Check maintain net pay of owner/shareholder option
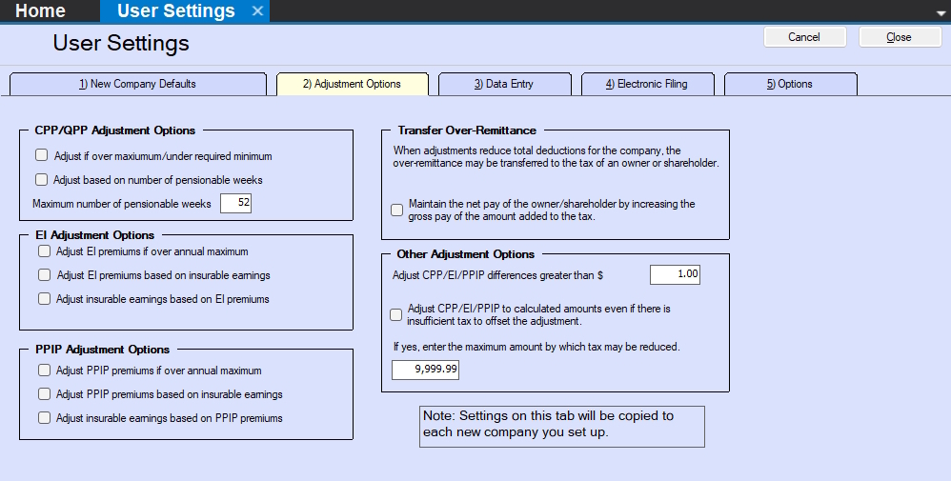The height and width of the screenshot is (481, 951). coord(397,210)
